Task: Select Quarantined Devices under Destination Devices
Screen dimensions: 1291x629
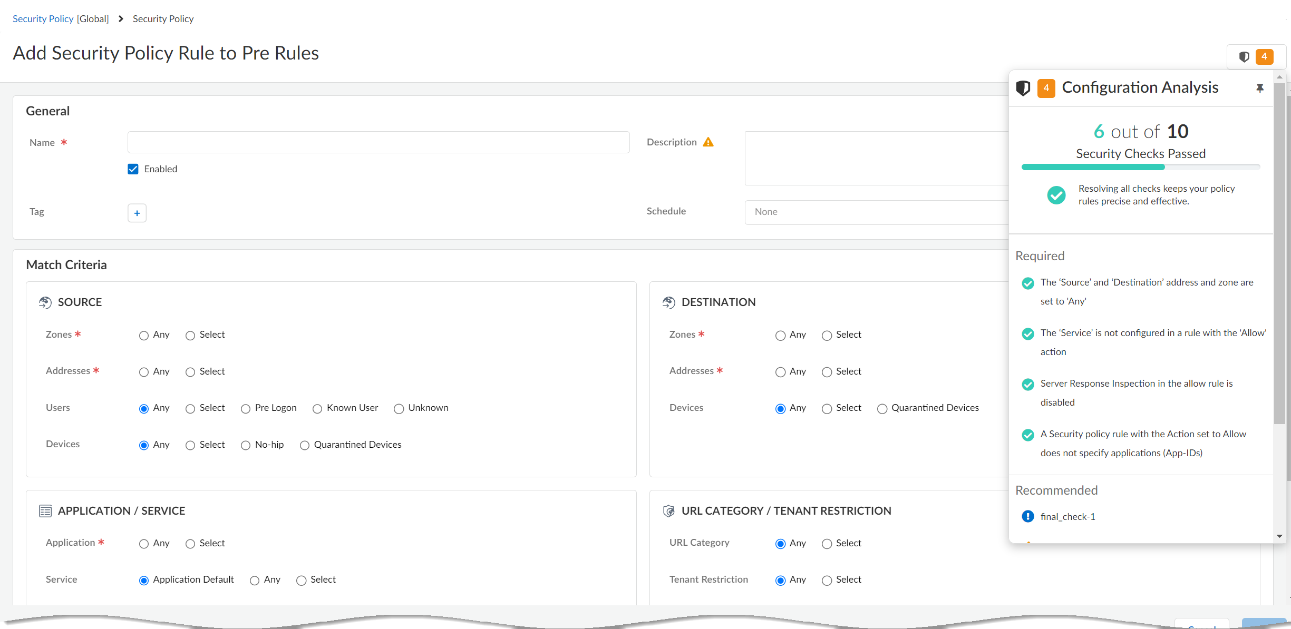Action: coord(882,409)
